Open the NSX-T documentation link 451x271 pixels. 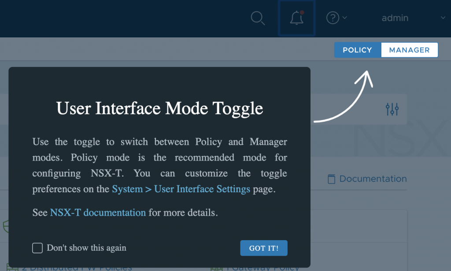[98, 212]
